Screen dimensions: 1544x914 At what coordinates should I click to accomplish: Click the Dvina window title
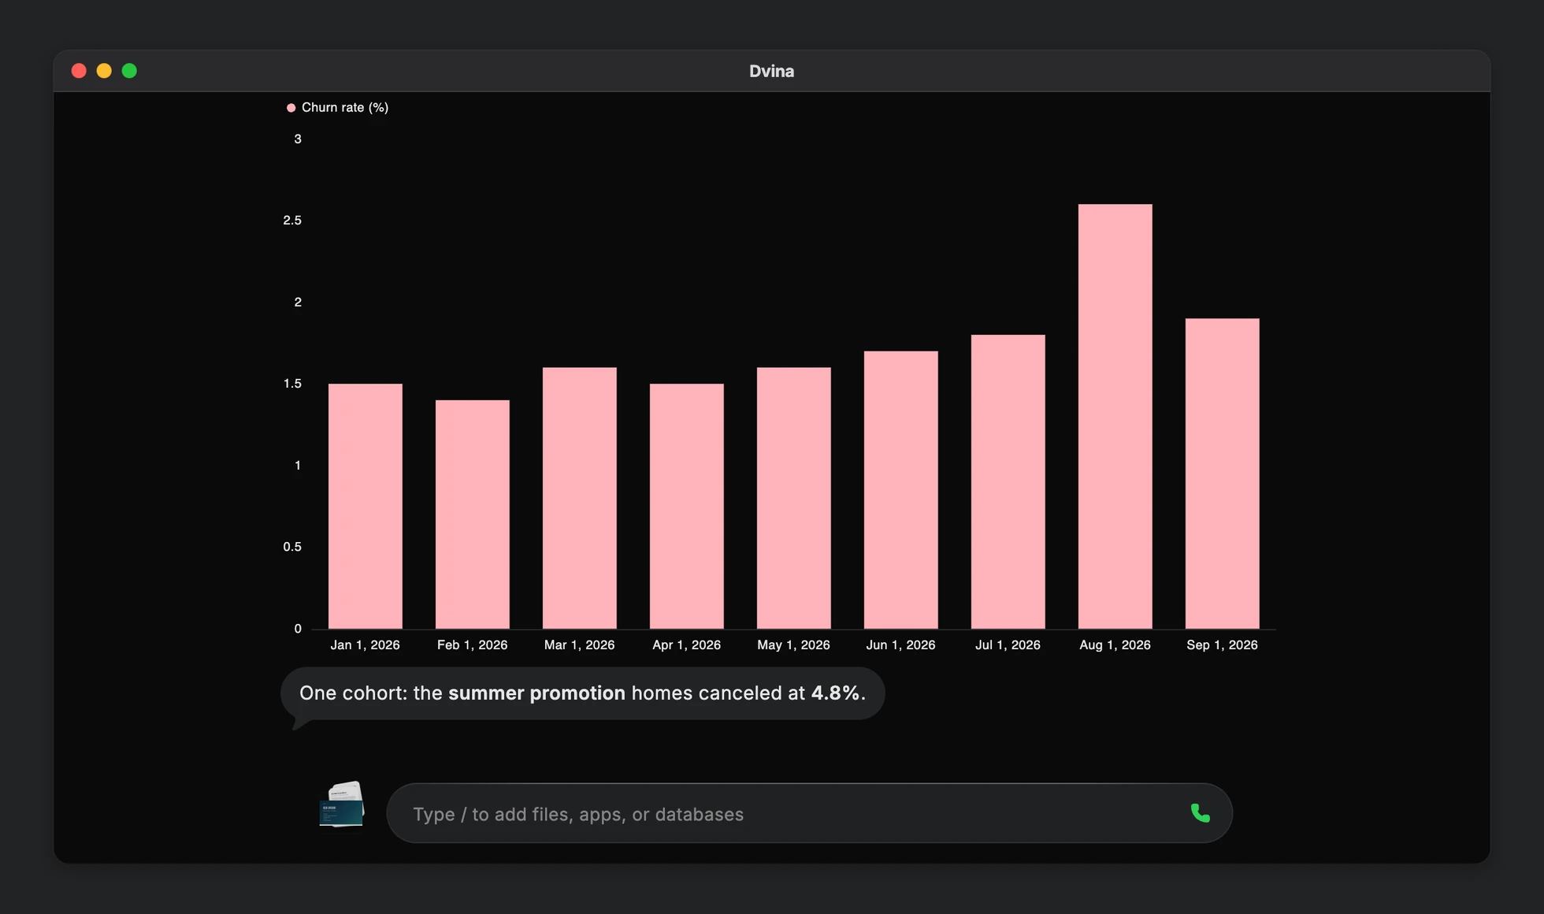coord(771,71)
